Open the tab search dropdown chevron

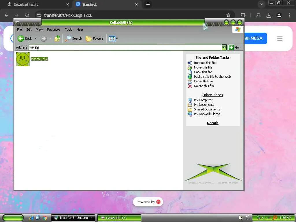point(261,4)
